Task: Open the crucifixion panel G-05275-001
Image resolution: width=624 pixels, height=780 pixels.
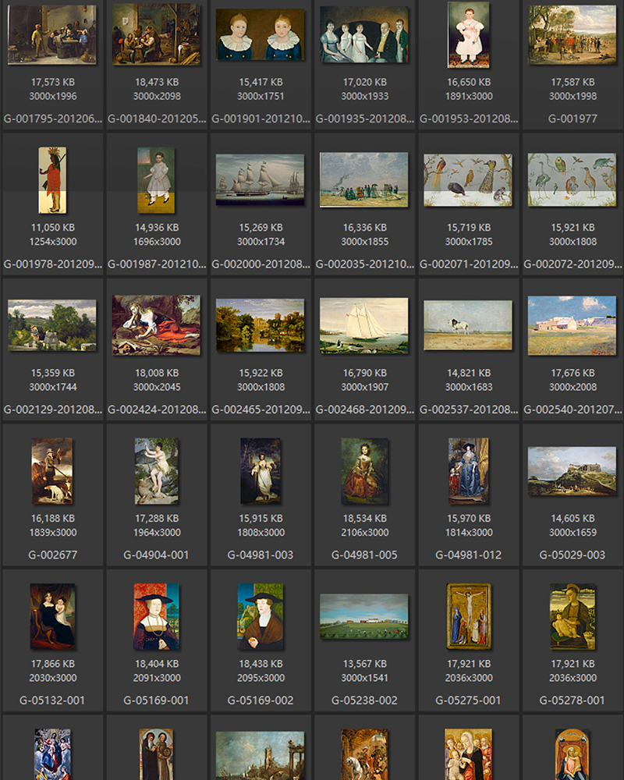Action: click(x=468, y=616)
